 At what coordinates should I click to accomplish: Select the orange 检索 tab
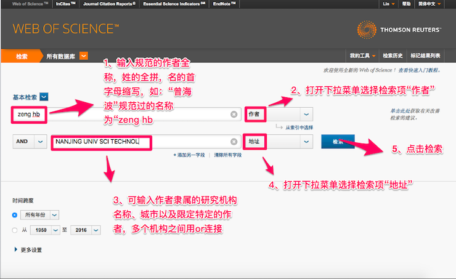pyautogui.click(x=22, y=56)
